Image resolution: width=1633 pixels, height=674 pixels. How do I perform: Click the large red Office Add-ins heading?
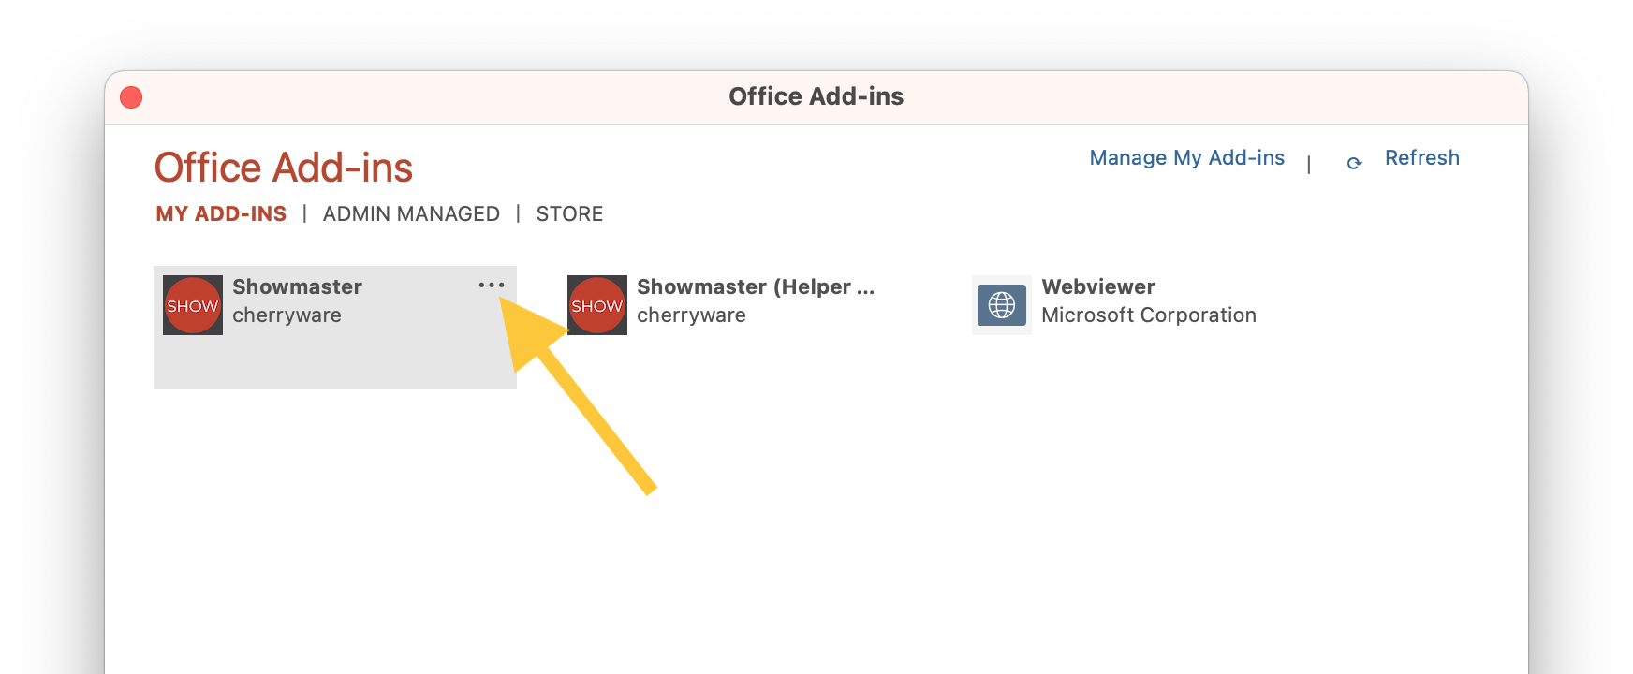point(284,168)
